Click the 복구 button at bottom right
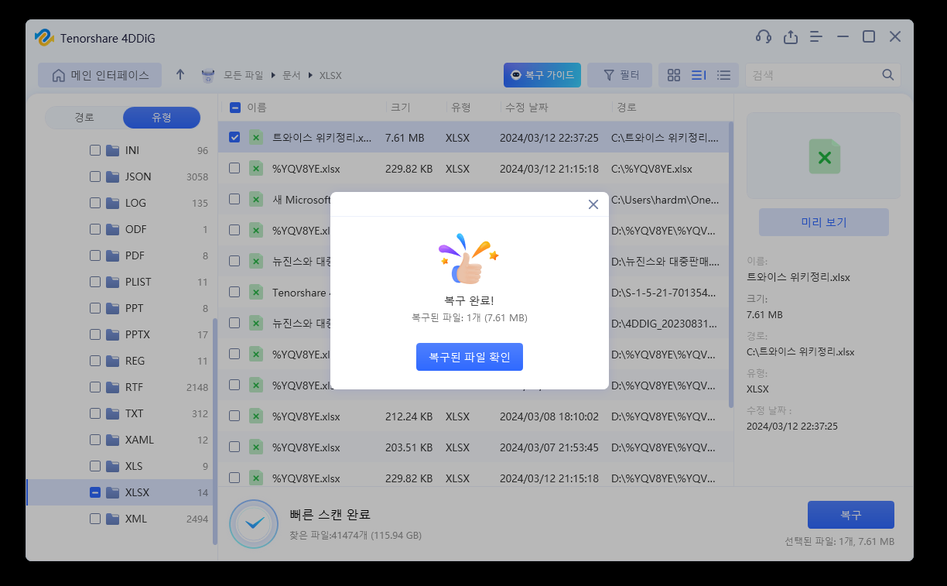This screenshot has height=586, width=947. pos(850,515)
